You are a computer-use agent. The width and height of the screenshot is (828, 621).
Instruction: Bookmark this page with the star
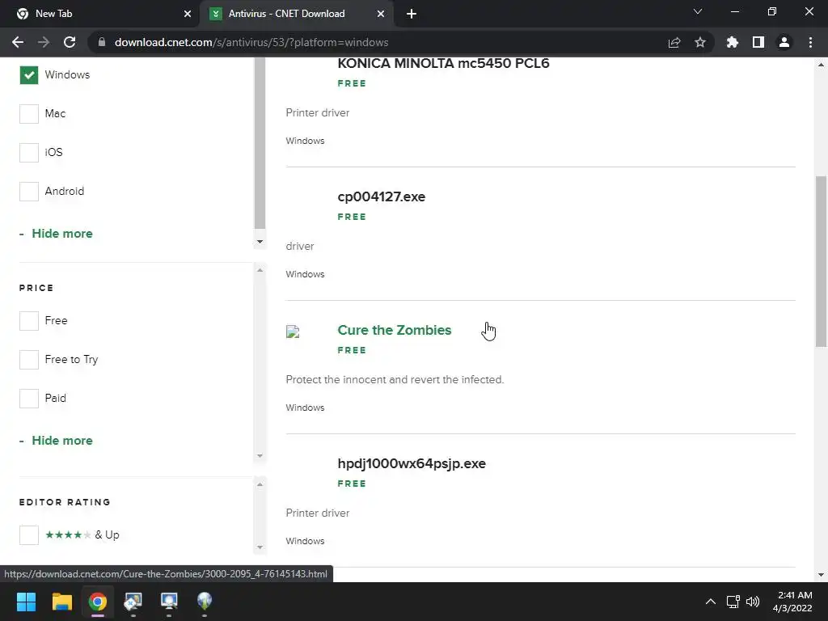[699, 42]
